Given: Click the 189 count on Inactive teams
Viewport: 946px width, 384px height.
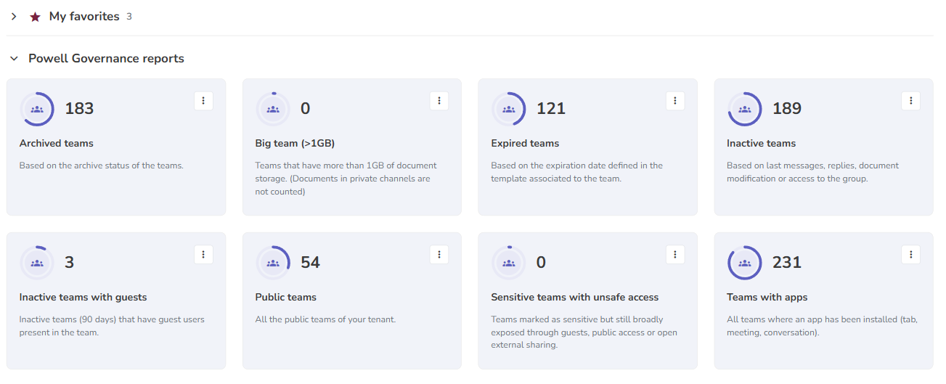Looking at the screenshot, I should click(x=787, y=109).
